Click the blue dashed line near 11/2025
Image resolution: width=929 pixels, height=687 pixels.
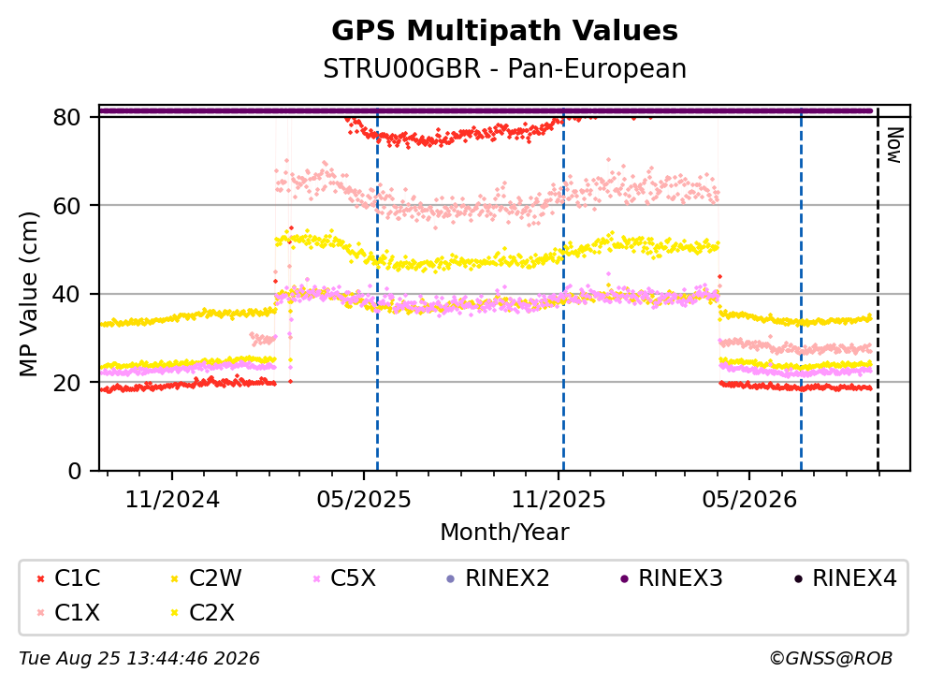click(563, 288)
